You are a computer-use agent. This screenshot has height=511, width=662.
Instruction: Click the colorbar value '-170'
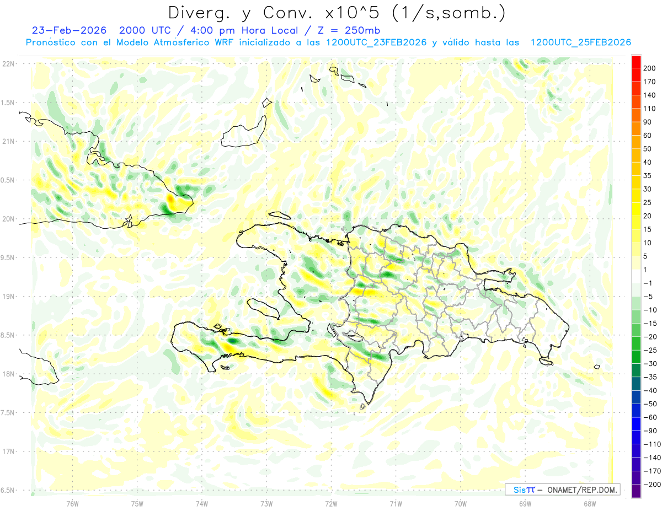tap(652, 471)
